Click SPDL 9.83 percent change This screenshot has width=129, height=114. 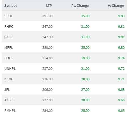[121, 16]
